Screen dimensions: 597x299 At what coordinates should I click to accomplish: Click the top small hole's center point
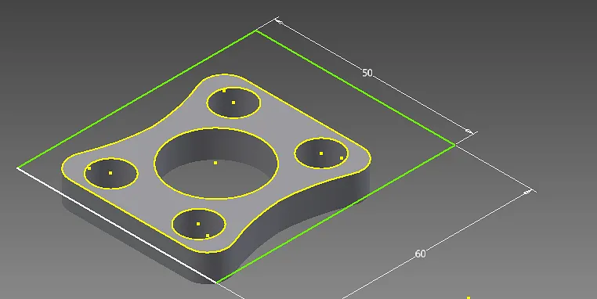click(x=233, y=103)
